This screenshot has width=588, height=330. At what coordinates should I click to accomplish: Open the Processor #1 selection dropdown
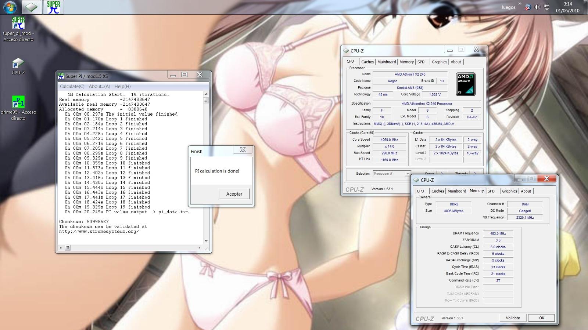(x=391, y=174)
